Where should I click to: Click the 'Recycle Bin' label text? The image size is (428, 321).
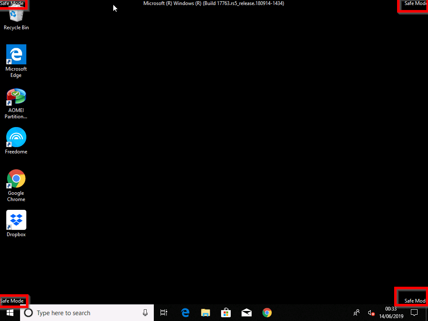point(16,28)
